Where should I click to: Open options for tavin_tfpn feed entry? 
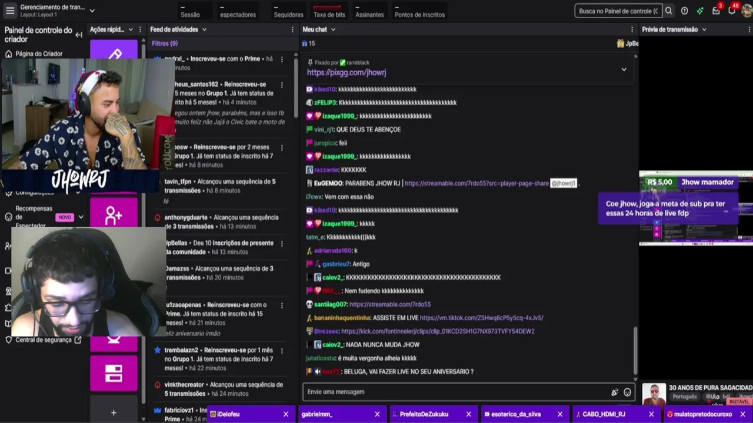click(x=282, y=182)
